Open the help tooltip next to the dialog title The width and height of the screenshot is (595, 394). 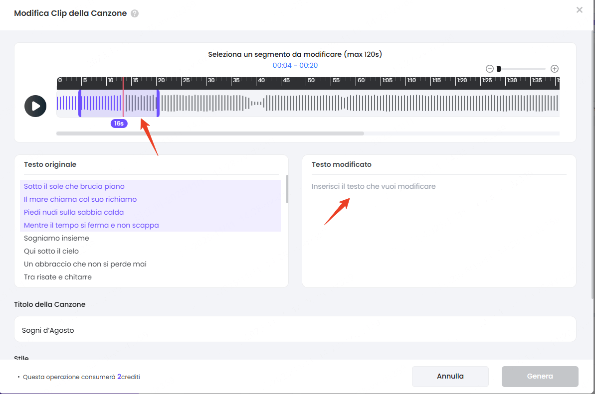(x=135, y=13)
